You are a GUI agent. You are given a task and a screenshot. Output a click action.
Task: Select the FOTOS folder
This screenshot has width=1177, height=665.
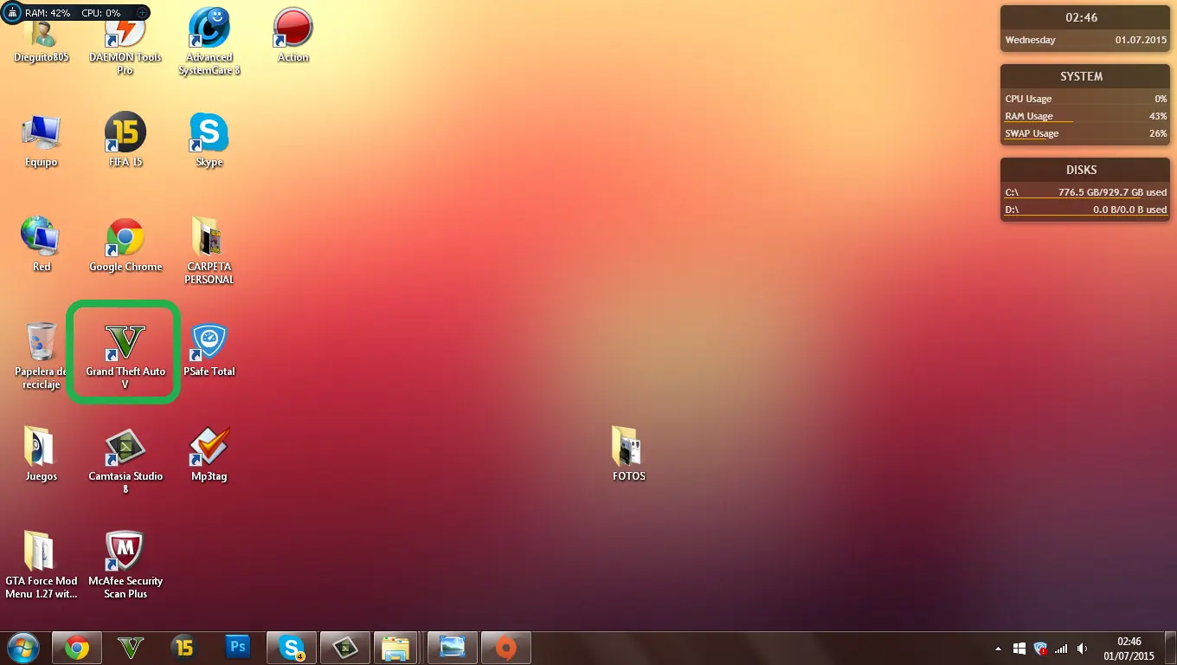coord(628,455)
